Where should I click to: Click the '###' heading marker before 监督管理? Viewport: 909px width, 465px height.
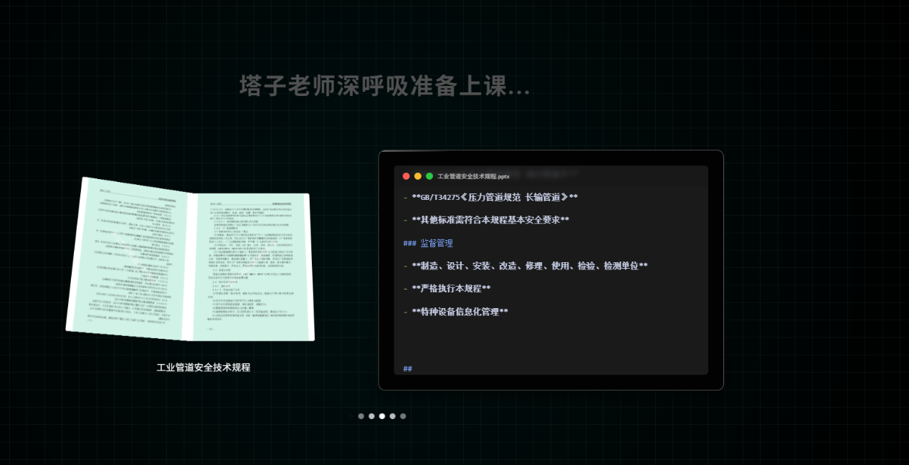point(409,243)
